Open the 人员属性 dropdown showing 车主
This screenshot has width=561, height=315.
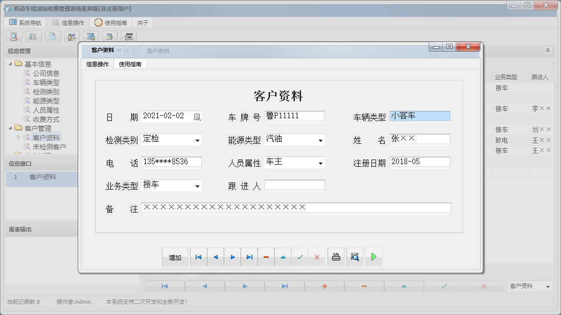[321, 163]
